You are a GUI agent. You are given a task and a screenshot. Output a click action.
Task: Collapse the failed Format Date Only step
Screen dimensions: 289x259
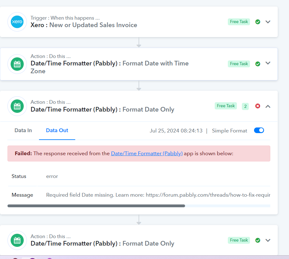tap(268, 106)
